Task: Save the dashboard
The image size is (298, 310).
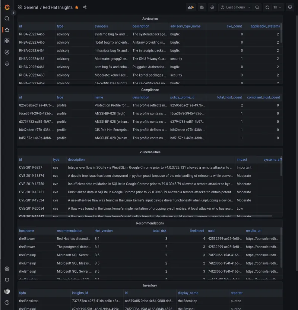Action: pyautogui.click(x=202, y=7)
